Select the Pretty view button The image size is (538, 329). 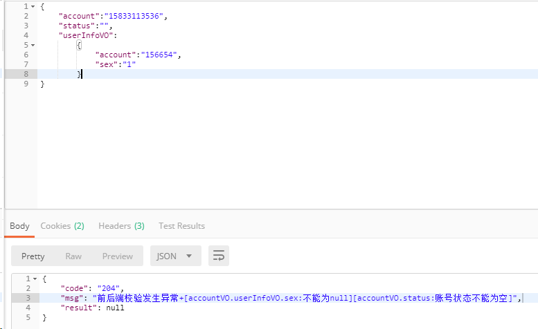pyautogui.click(x=33, y=256)
